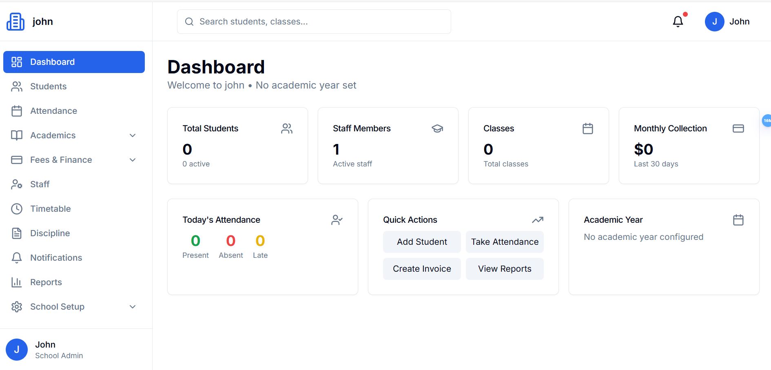Image resolution: width=771 pixels, height=370 pixels.
Task: Click the Staff Members graduation cap icon
Action: pyautogui.click(x=437, y=129)
